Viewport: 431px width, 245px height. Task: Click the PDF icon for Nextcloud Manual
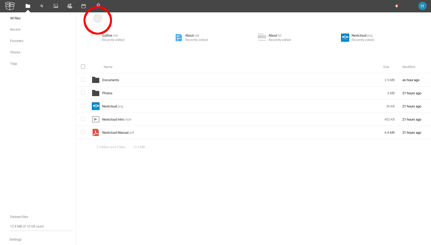(96, 132)
